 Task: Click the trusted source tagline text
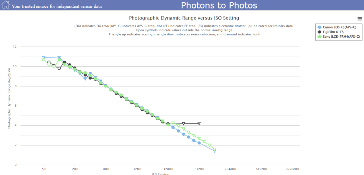(x=57, y=6)
